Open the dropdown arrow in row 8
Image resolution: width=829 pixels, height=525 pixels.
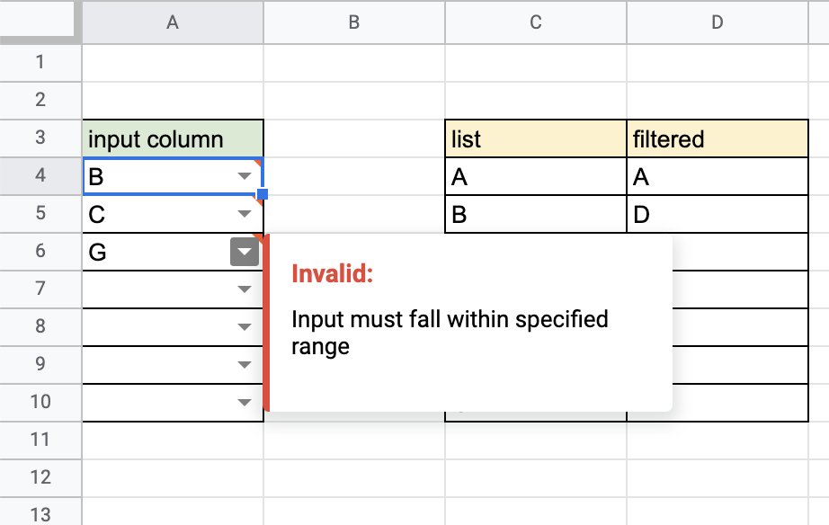[x=245, y=326]
